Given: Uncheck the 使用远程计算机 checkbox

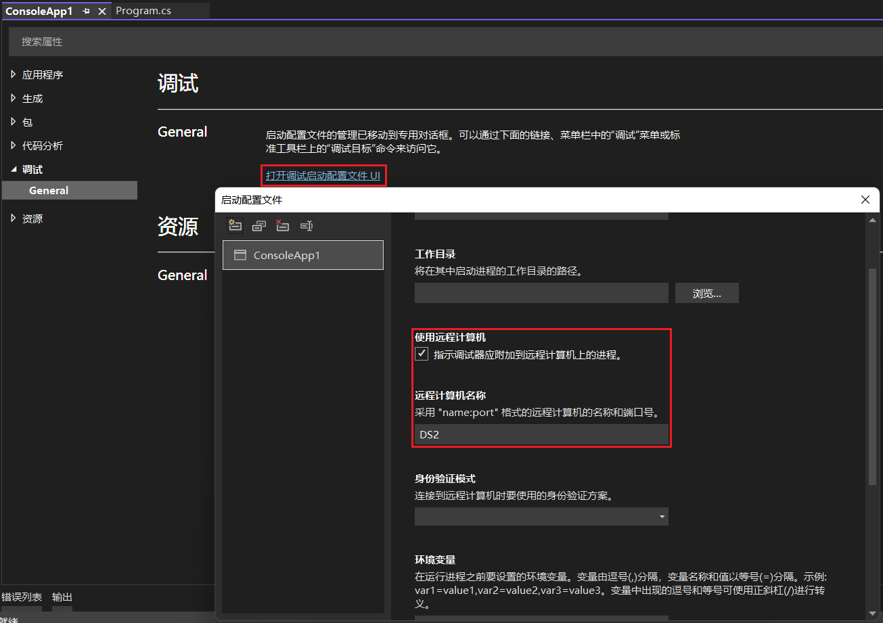Looking at the screenshot, I should [422, 354].
